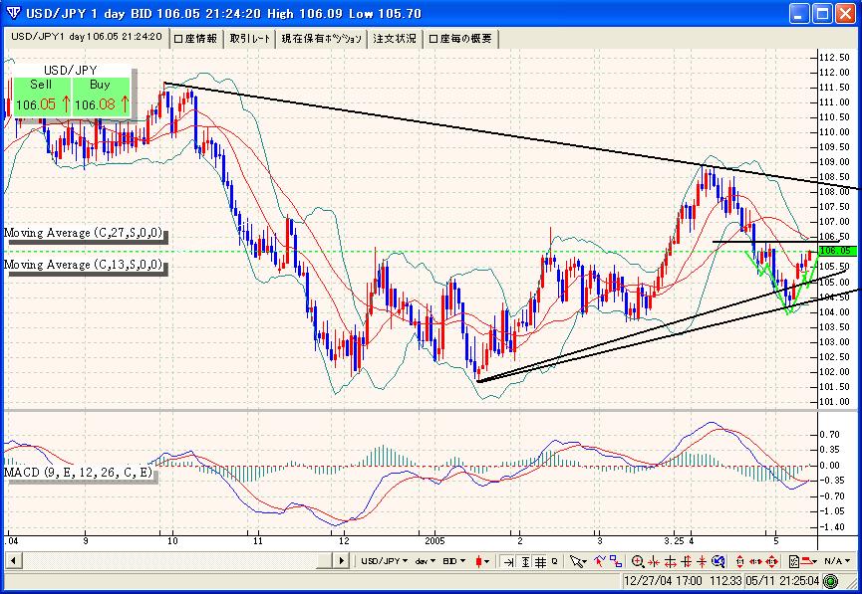Click the red horizontal compress arrows icon
Viewport: 862px width, 594px height.
pos(654,561)
